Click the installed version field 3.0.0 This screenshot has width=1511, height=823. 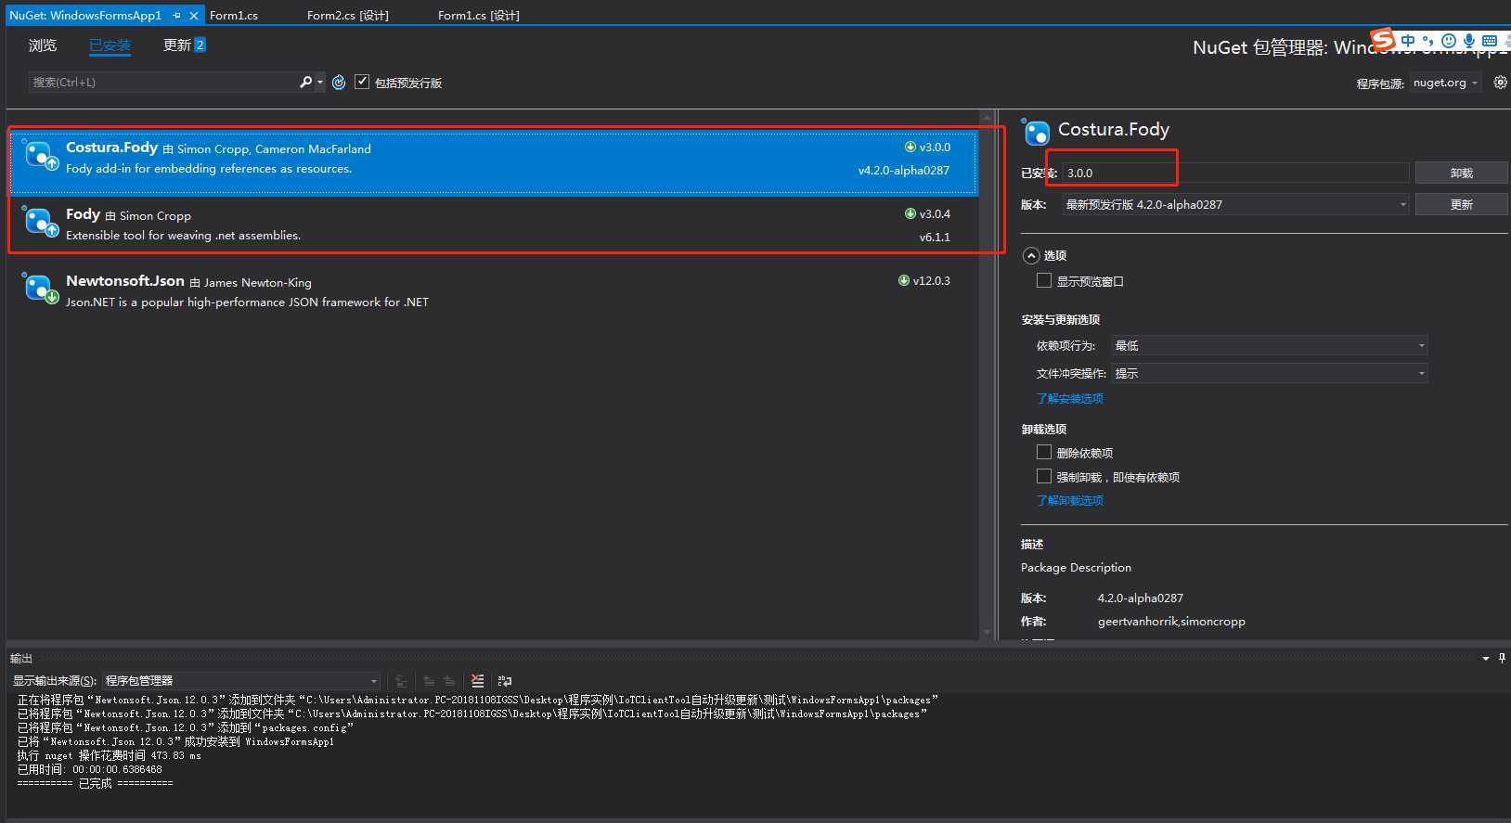click(1235, 173)
